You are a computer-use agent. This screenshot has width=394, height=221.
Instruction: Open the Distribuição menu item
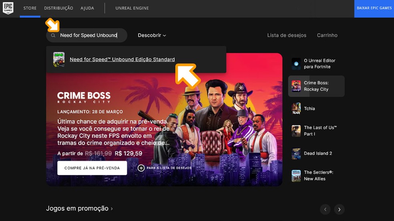[x=58, y=8]
